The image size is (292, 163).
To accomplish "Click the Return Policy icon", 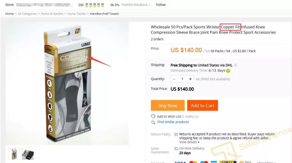I will [x=176, y=134].
